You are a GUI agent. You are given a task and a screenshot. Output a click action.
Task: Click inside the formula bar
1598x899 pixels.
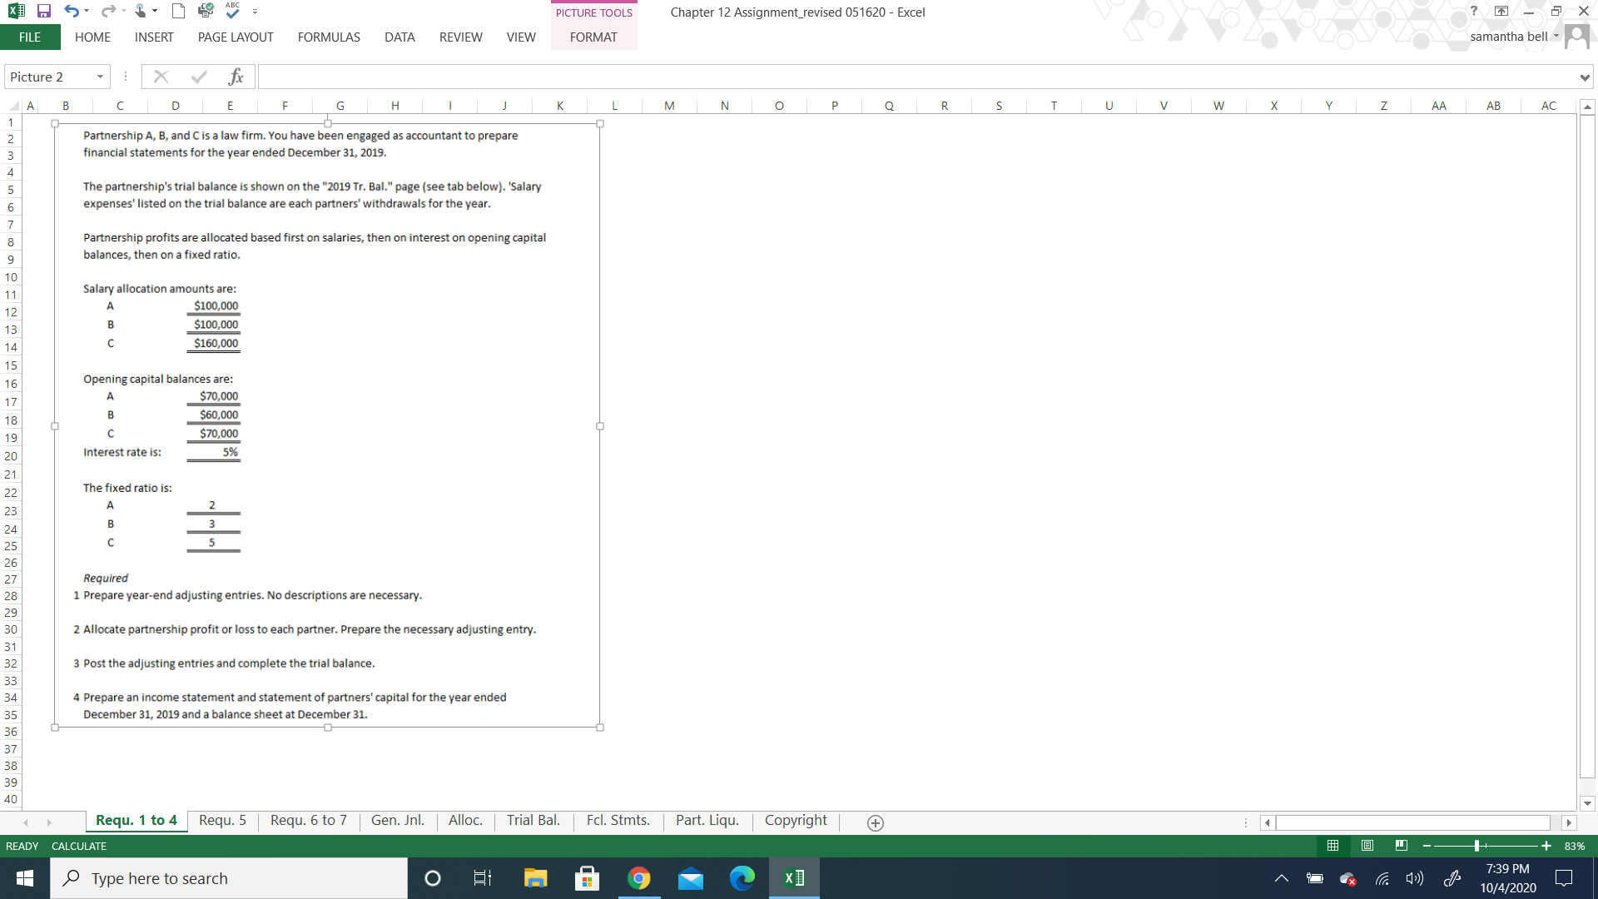coord(583,77)
